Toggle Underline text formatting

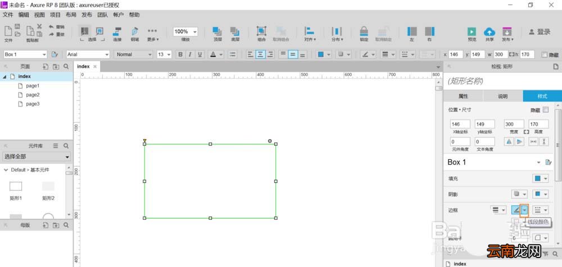[200, 54]
